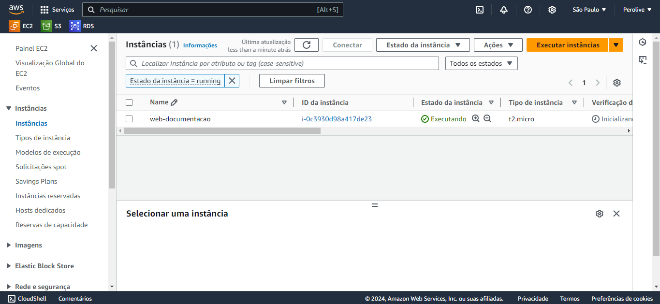The image size is (660, 304).
Task: Open the right-side hexagon panel icon
Action: pos(643,42)
